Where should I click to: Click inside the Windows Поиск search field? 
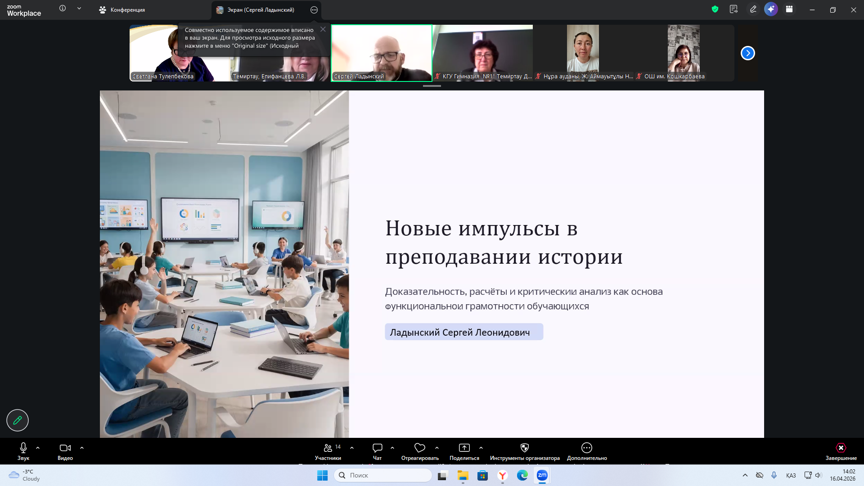(382, 475)
